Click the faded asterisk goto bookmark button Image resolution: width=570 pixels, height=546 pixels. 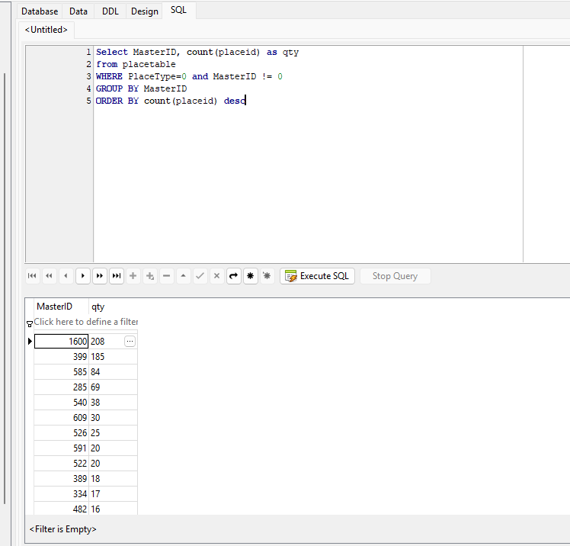coord(267,276)
